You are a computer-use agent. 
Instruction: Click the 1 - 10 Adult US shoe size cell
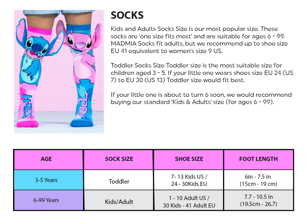189,202
